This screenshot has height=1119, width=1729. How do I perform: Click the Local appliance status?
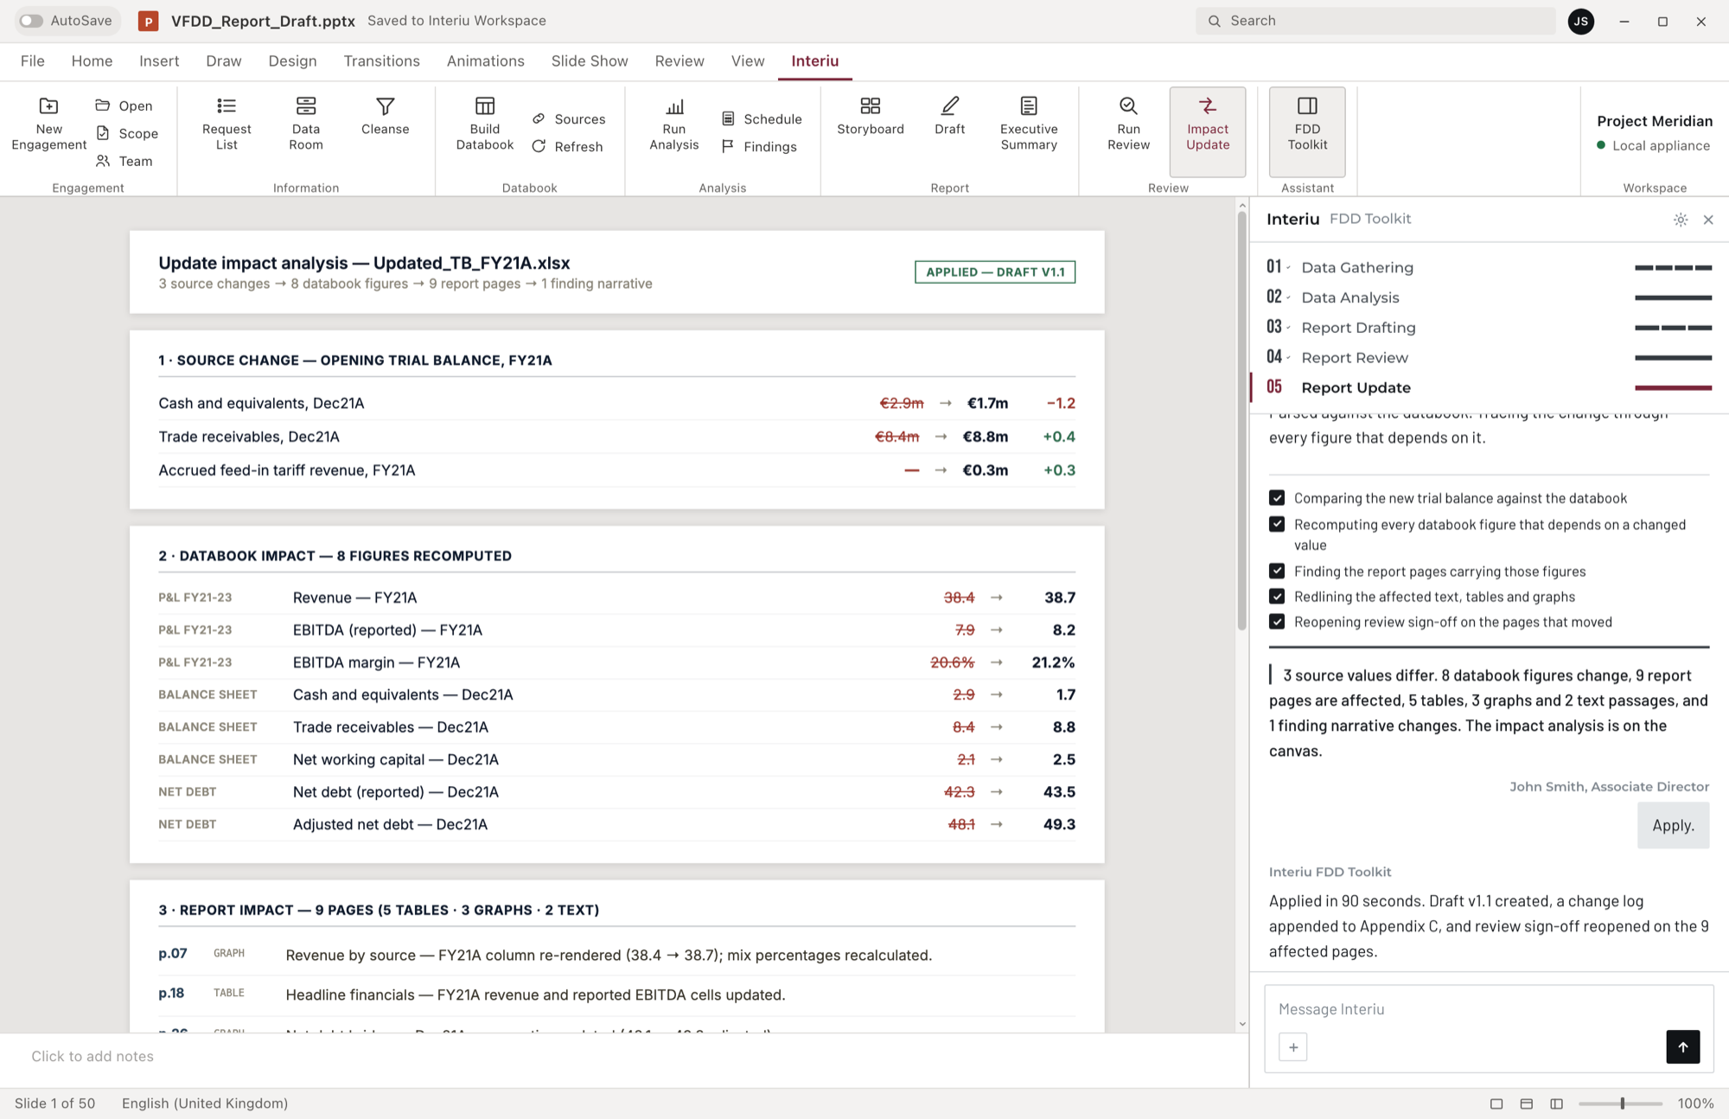pyautogui.click(x=1653, y=145)
